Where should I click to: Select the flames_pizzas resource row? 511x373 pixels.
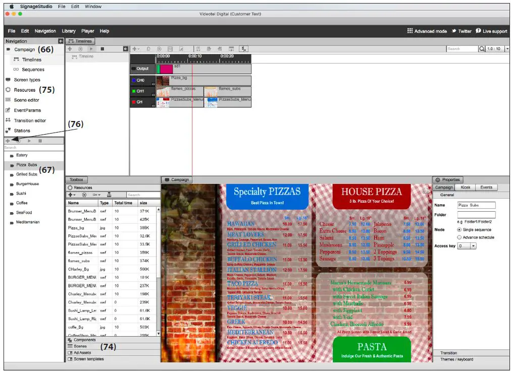(112, 253)
